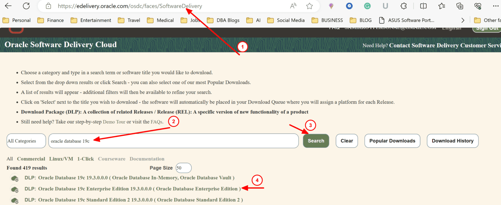This screenshot has height=205, width=501.
Task: Click the address bar site permissions icon
Action: [48, 6]
